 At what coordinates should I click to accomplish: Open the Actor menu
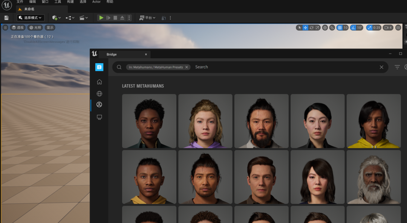(96, 2)
